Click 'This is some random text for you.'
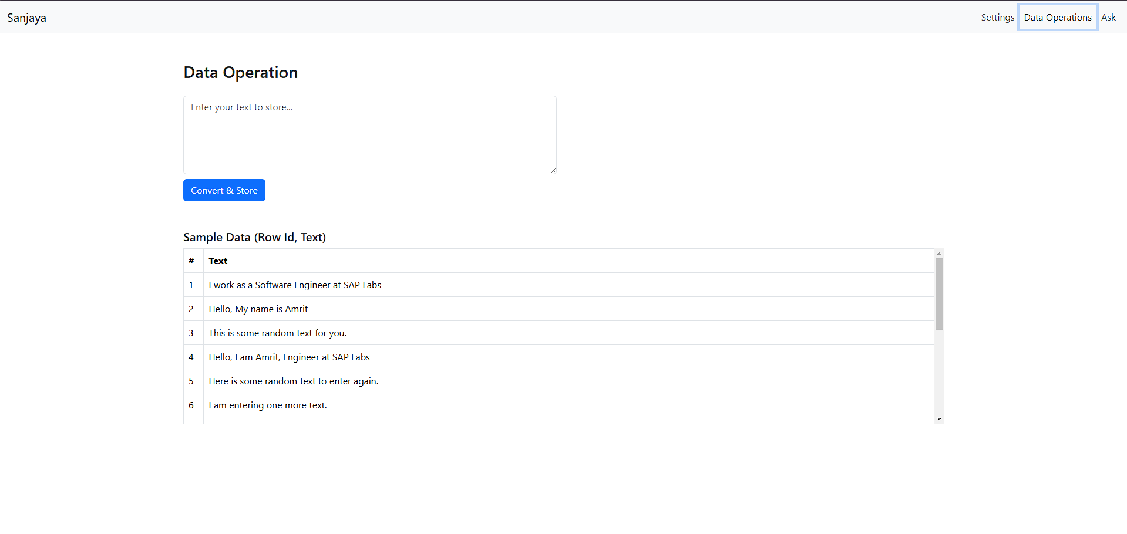Screen dimensions: 1127x534 (x=278, y=333)
